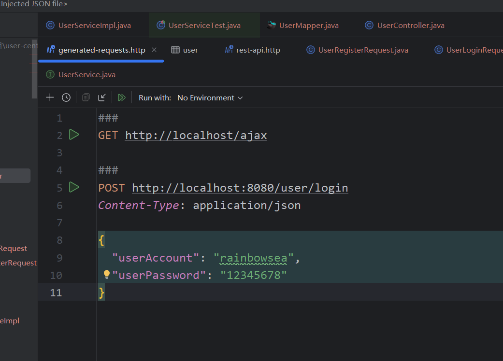Image resolution: width=503 pixels, height=361 pixels.
Task: Open the UserMapper.java tab
Action: [x=308, y=25]
